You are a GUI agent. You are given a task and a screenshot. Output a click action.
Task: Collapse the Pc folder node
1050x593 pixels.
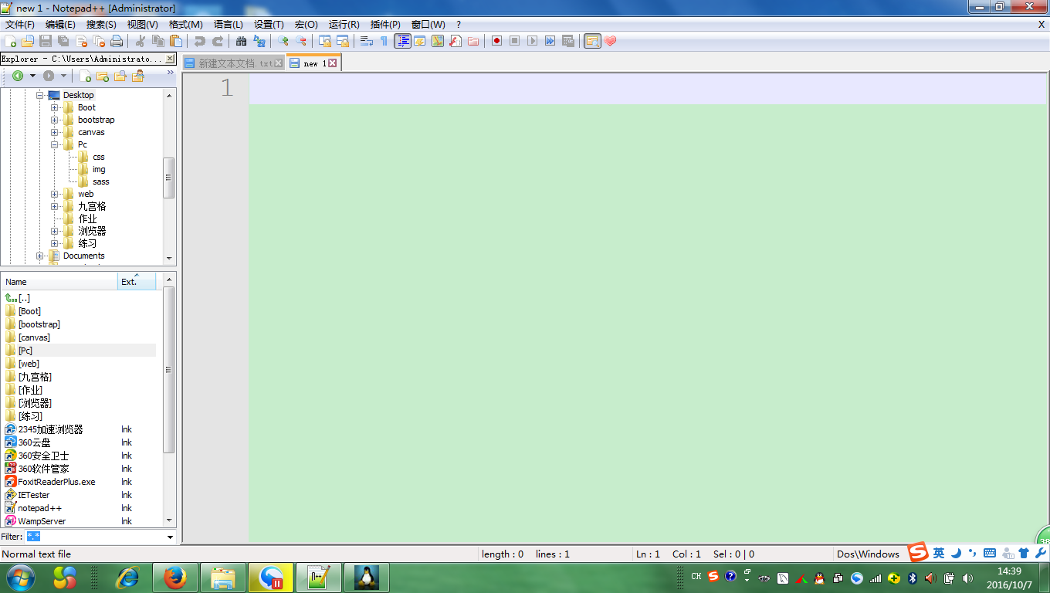click(55, 144)
